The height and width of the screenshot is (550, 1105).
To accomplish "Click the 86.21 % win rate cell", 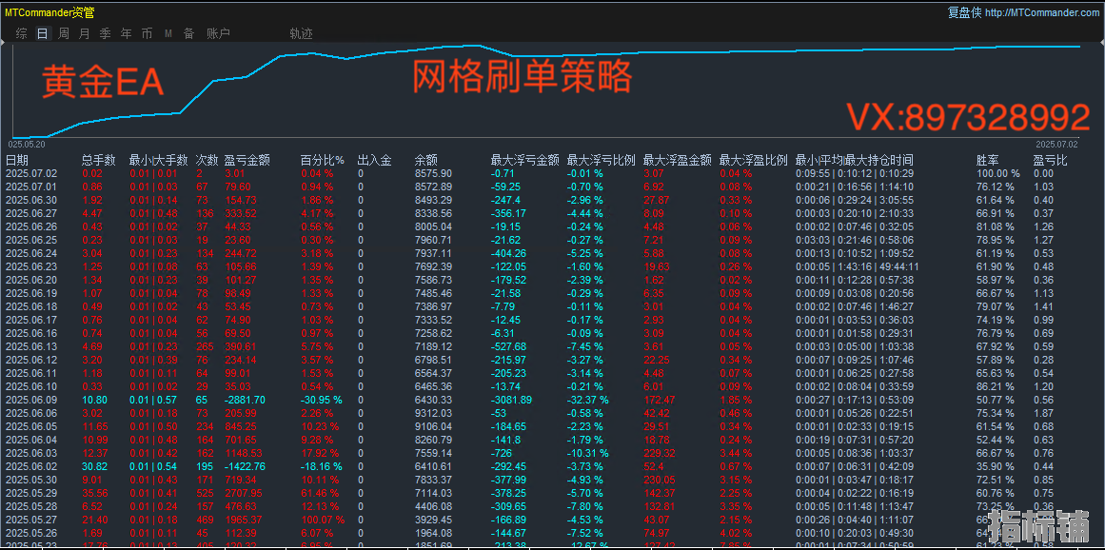I will click(995, 386).
